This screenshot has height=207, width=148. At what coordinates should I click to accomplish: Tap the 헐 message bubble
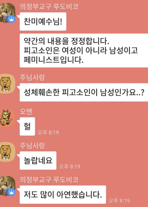tap(27, 126)
